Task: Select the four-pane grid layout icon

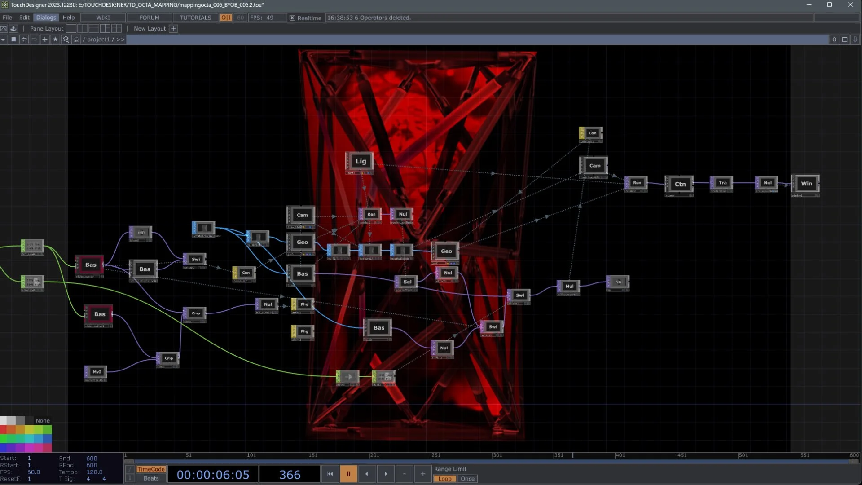Action: 117,28
